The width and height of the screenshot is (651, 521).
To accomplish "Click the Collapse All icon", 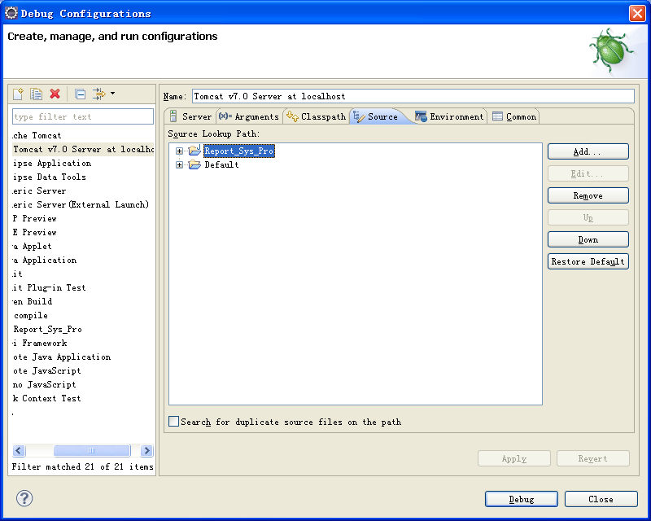I will tap(80, 94).
